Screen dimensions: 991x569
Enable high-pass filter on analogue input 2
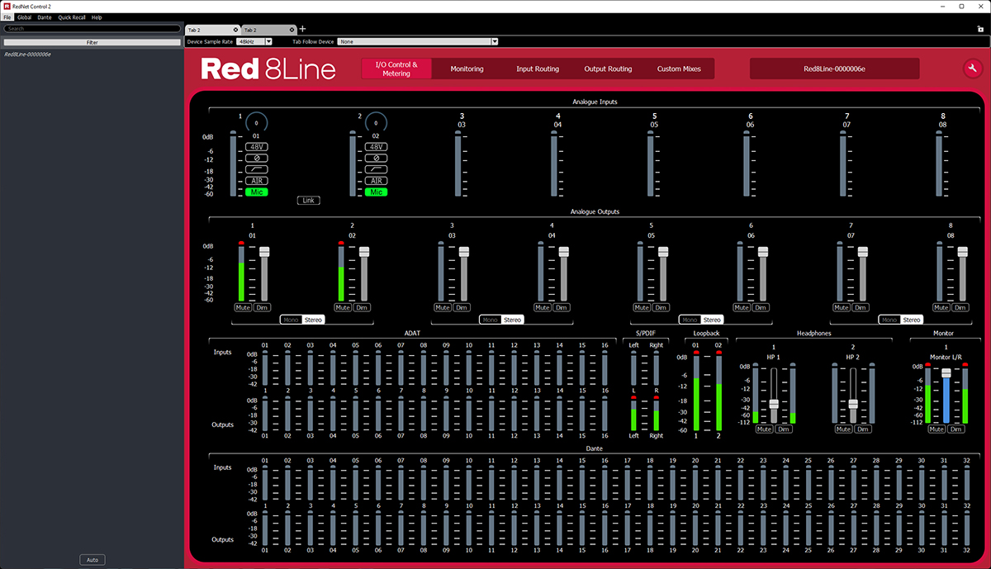pos(376,168)
